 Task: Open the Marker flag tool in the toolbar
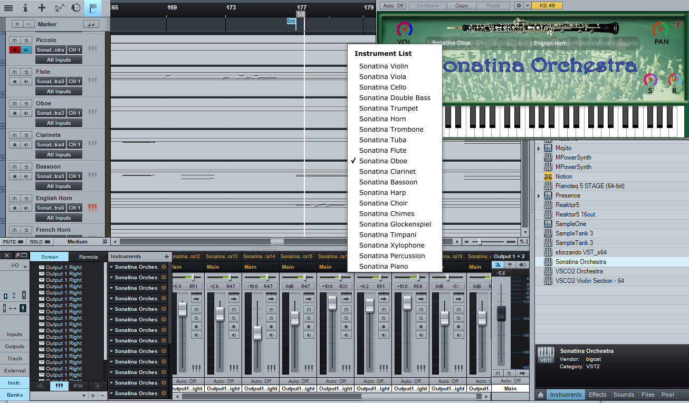click(92, 8)
